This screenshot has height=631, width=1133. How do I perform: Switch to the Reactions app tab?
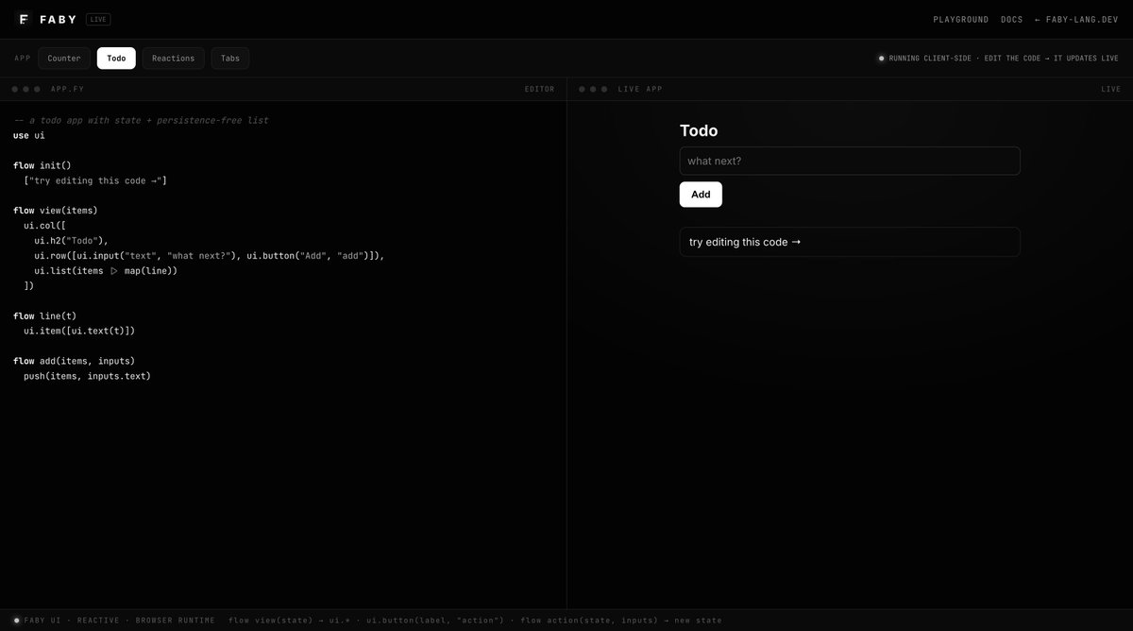click(174, 59)
